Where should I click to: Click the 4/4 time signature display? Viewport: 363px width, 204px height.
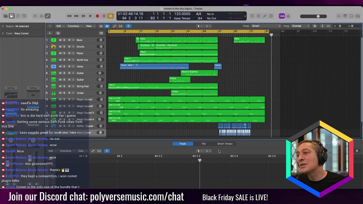[x=199, y=14]
